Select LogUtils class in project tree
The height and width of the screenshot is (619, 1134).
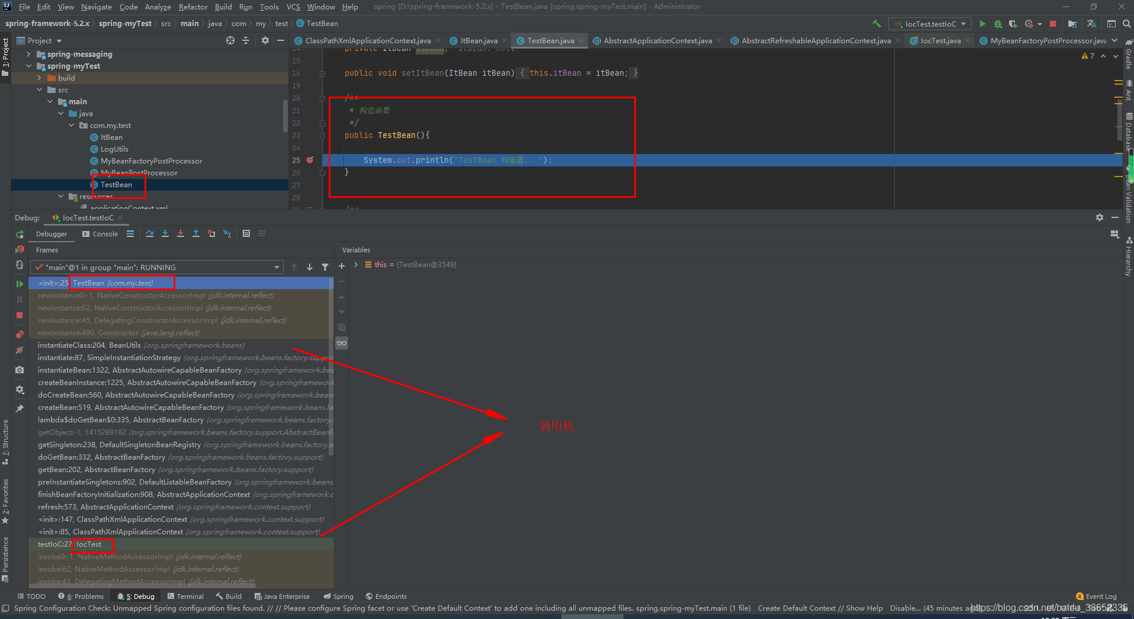point(114,149)
